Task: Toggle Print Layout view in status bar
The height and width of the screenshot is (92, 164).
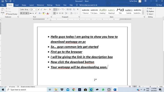Action: coord(135,86)
